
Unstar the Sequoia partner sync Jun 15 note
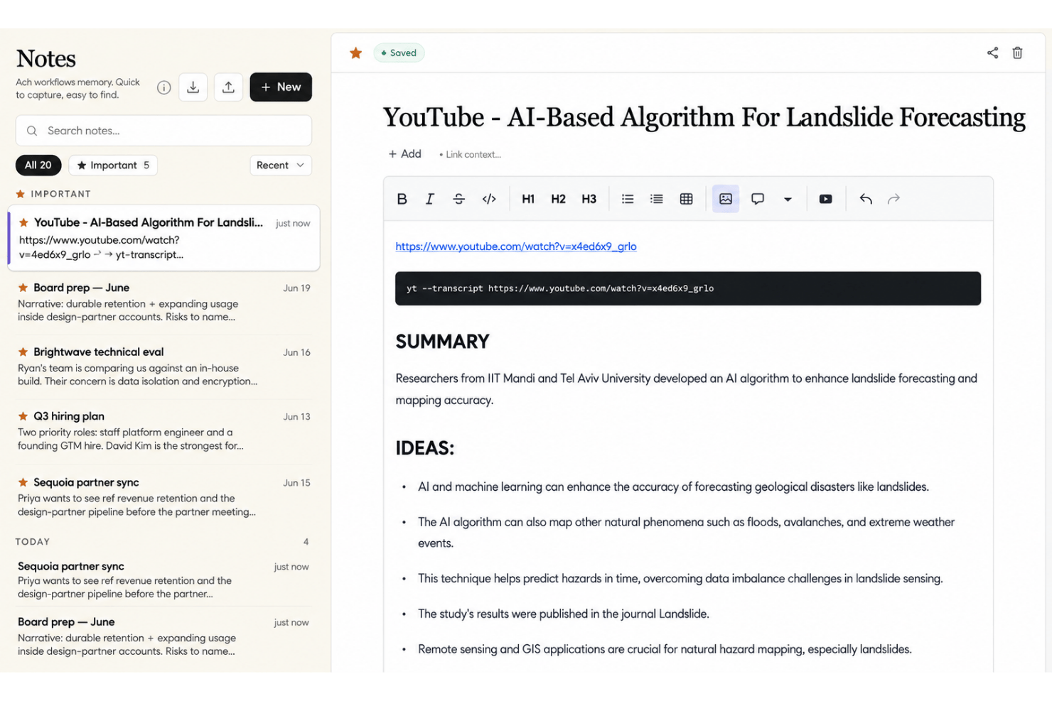pos(23,482)
